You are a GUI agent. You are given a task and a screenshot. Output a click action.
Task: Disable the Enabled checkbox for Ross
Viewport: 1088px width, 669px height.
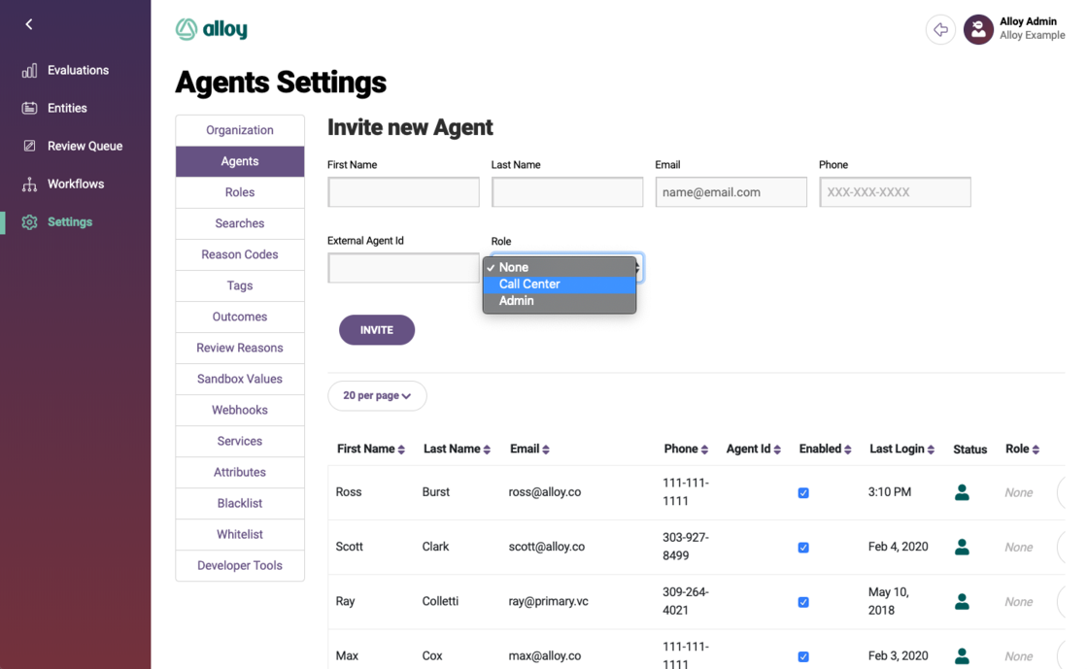(x=803, y=493)
